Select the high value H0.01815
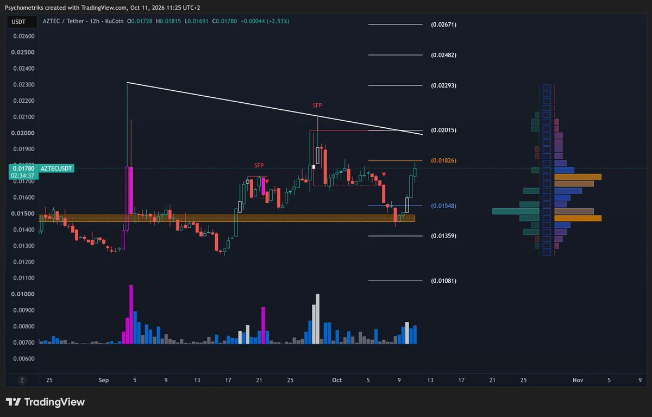Viewport: 652px width, 417px height. (168, 21)
